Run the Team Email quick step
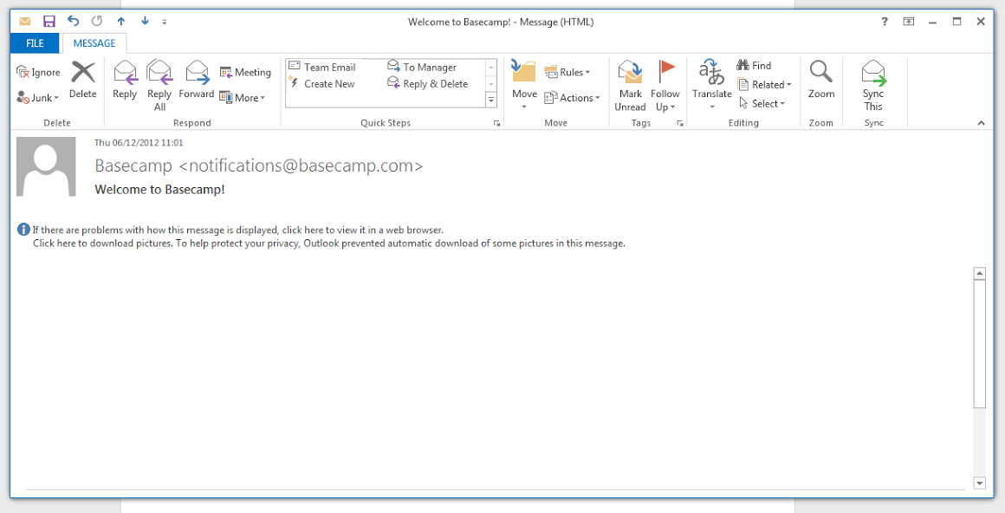1005x513 pixels. (x=321, y=67)
